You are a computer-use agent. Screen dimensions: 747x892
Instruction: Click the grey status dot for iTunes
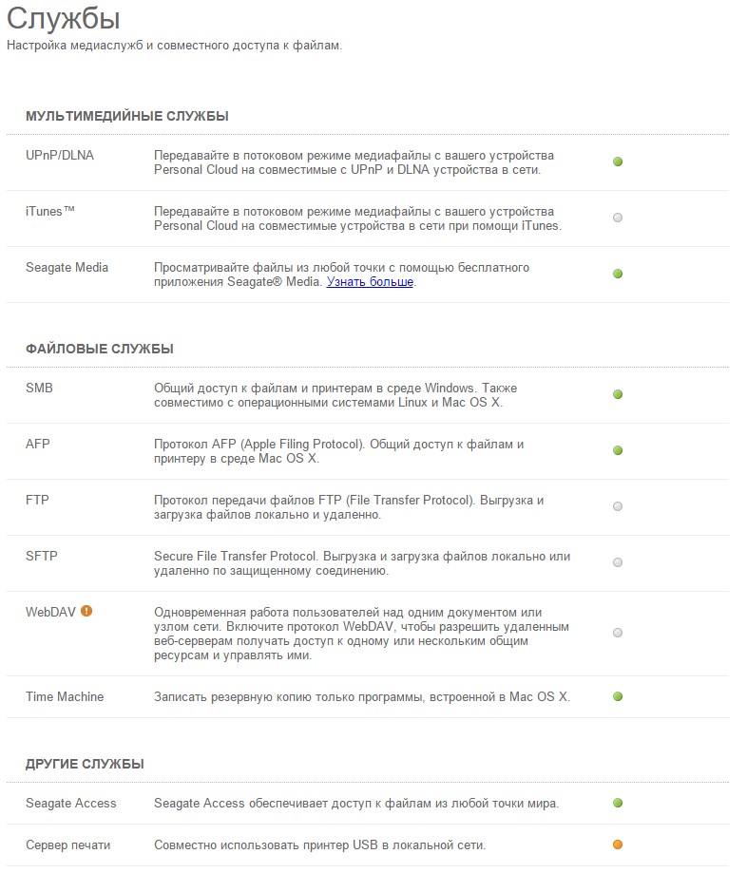click(618, 218)
